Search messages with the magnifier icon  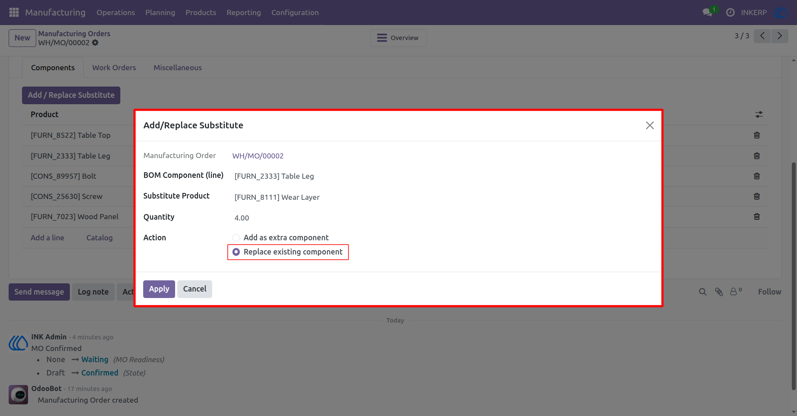coord(703,292)
